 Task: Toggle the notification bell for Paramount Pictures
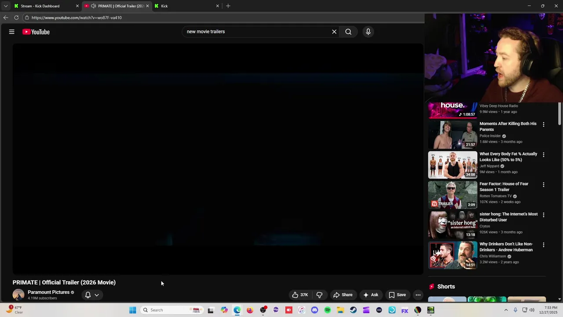[x=88, y=295]
